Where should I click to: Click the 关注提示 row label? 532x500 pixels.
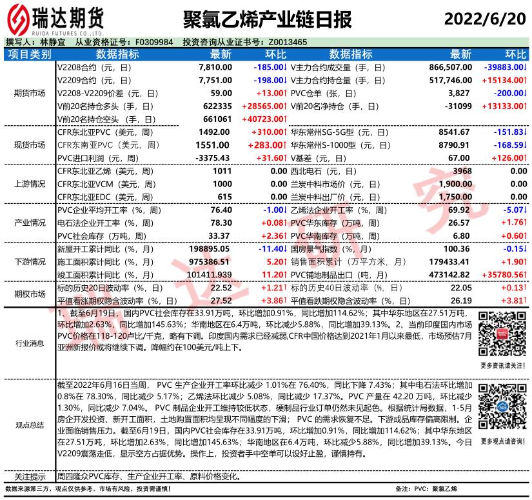[x=28, y=476]
